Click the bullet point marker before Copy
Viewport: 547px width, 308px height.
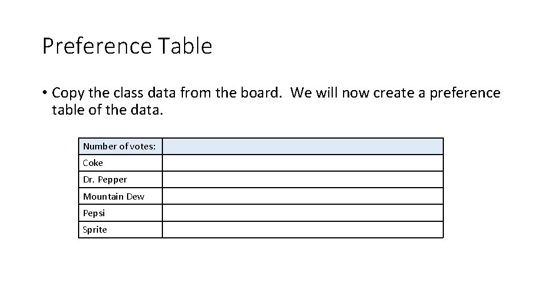(44, 93)
